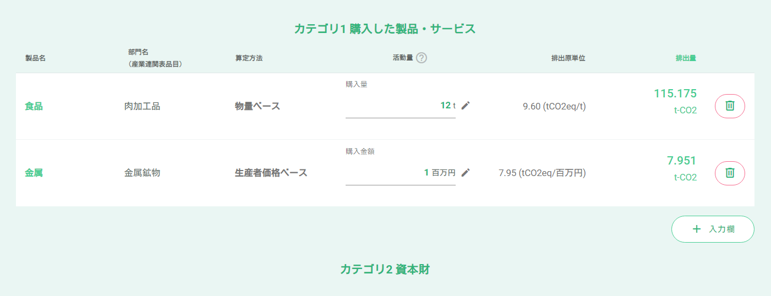Delete the 食品 row with trash icon
The height and width of the screenshot is (296, 771).
pyautogui.click(x=730, y=106)
